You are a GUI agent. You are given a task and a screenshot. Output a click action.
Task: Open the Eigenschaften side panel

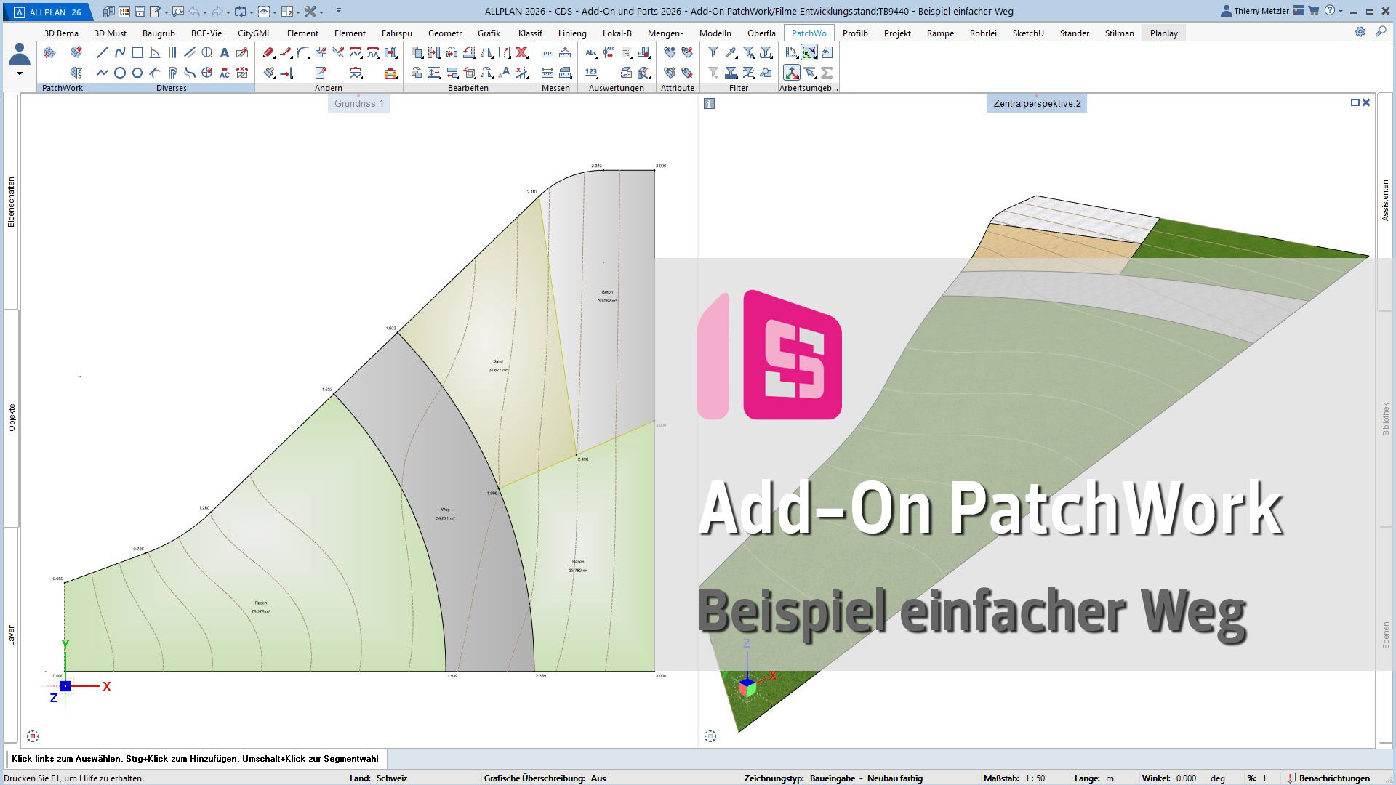(x=11, y=202)
